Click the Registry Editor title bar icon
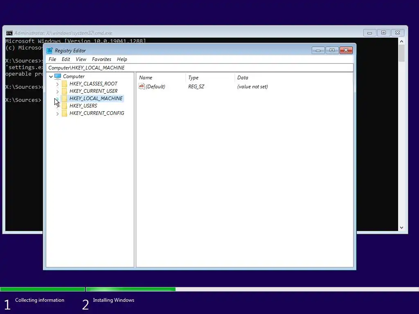The width and height of the screenshot is (419, 314). pos(50,50)
